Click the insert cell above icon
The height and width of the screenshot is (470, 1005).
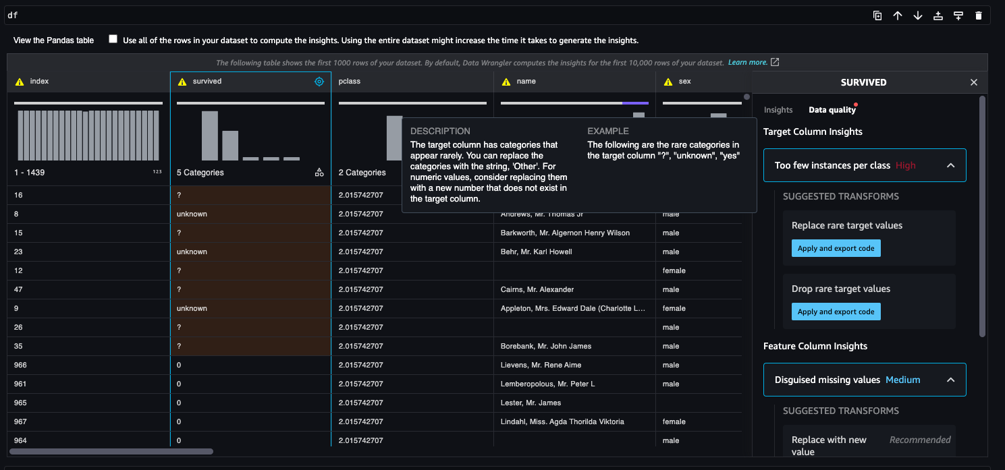pos(938,15)
